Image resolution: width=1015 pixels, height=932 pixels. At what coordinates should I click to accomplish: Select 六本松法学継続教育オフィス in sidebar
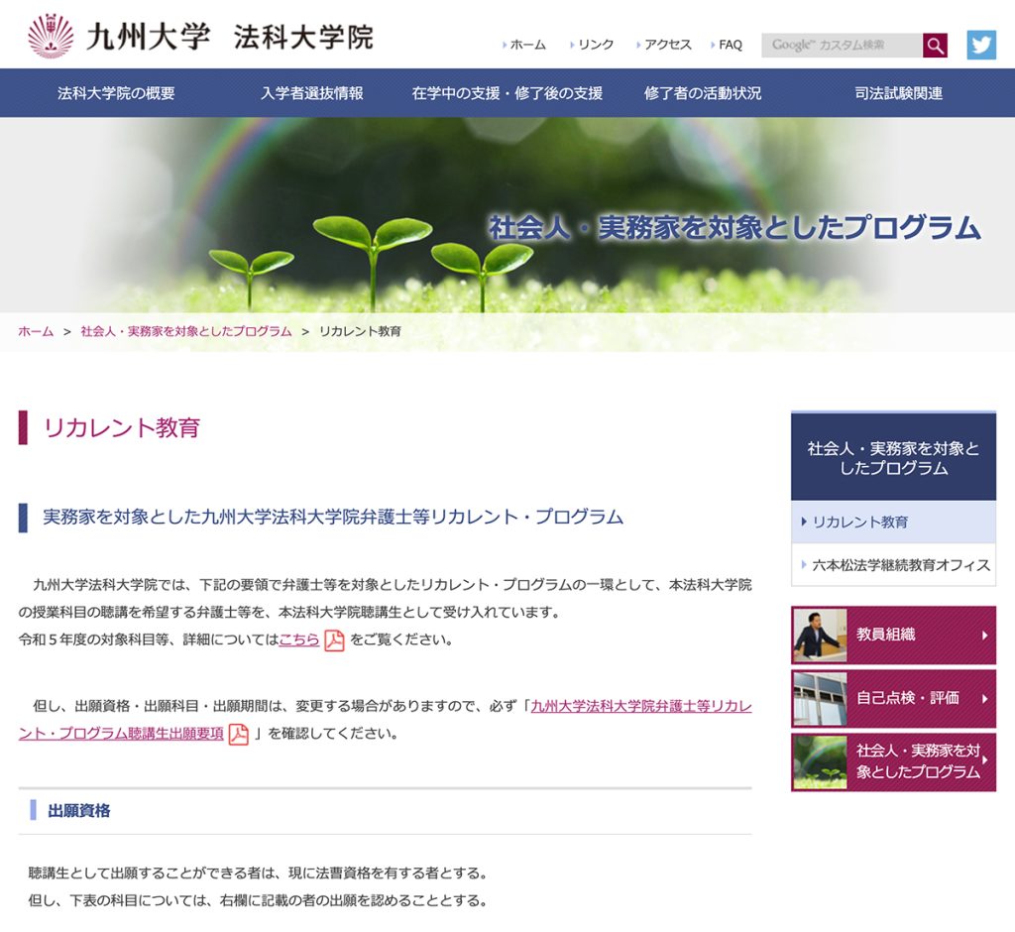900,564
